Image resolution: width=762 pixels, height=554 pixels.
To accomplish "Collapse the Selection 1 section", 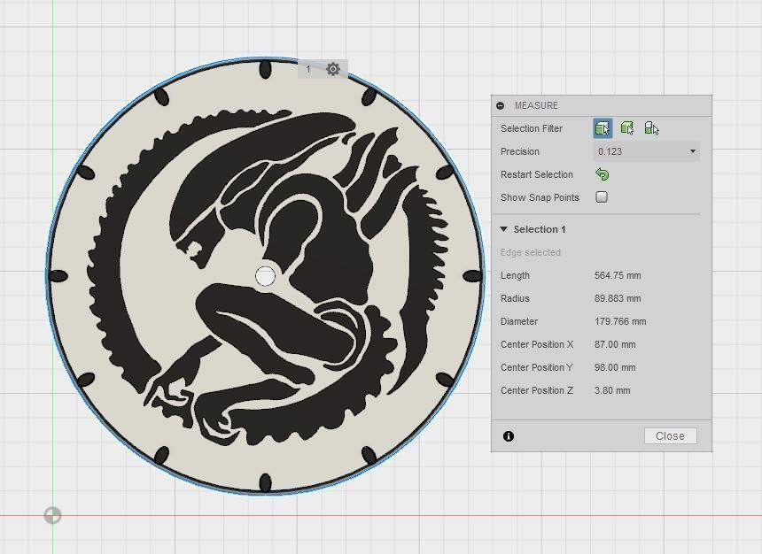I will tap(503, 229).
